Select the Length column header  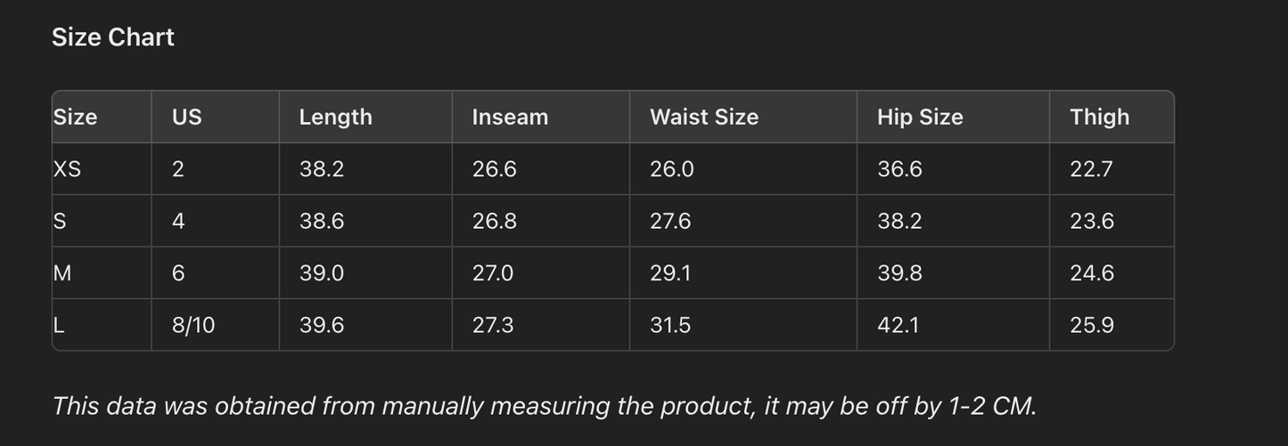[335, 117]
